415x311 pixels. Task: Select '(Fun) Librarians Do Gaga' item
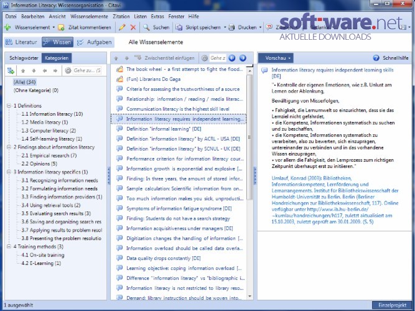click(x=153, y=79)
